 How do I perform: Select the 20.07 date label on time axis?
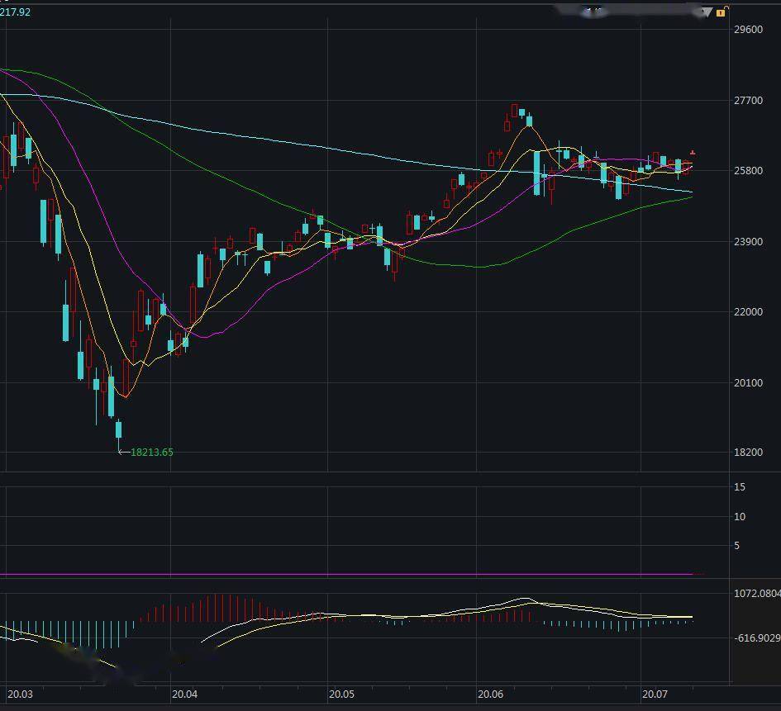click(655, 695)
